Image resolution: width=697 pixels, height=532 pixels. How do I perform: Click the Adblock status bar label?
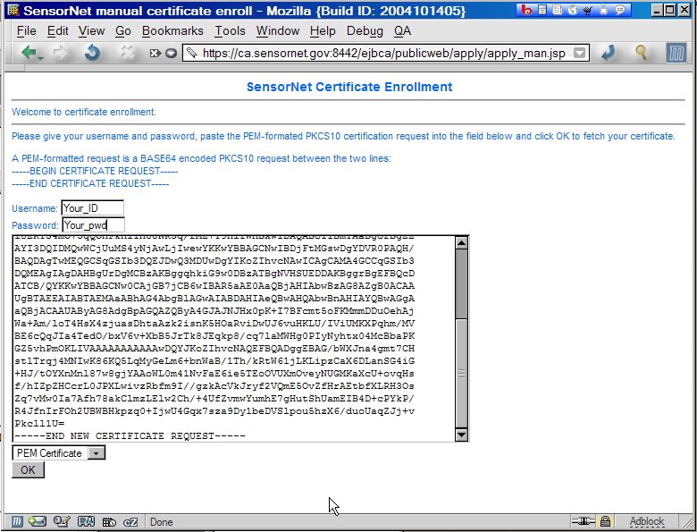pos(647,521)
